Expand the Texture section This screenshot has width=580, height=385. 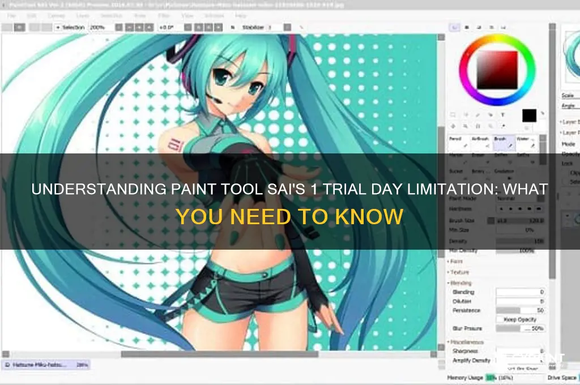point(458,272)
